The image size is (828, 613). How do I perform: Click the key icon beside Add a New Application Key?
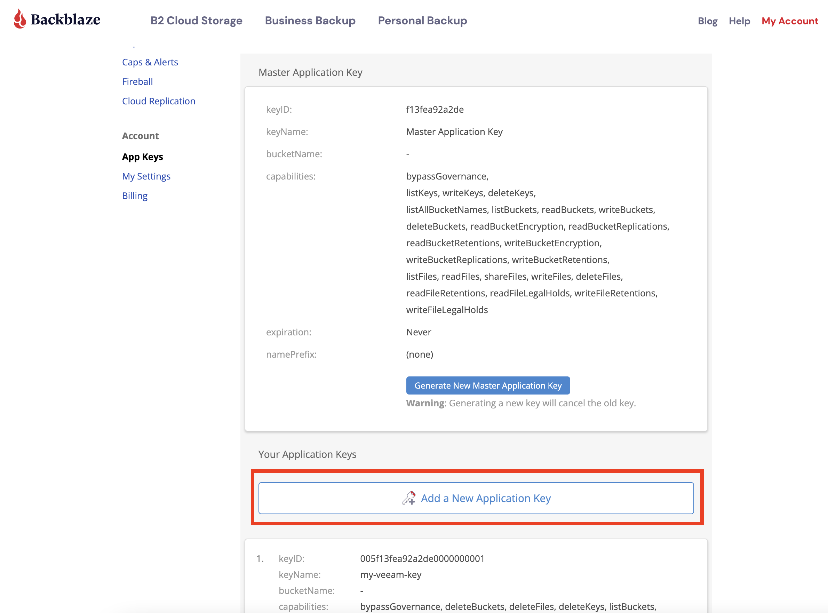point(409,498)
